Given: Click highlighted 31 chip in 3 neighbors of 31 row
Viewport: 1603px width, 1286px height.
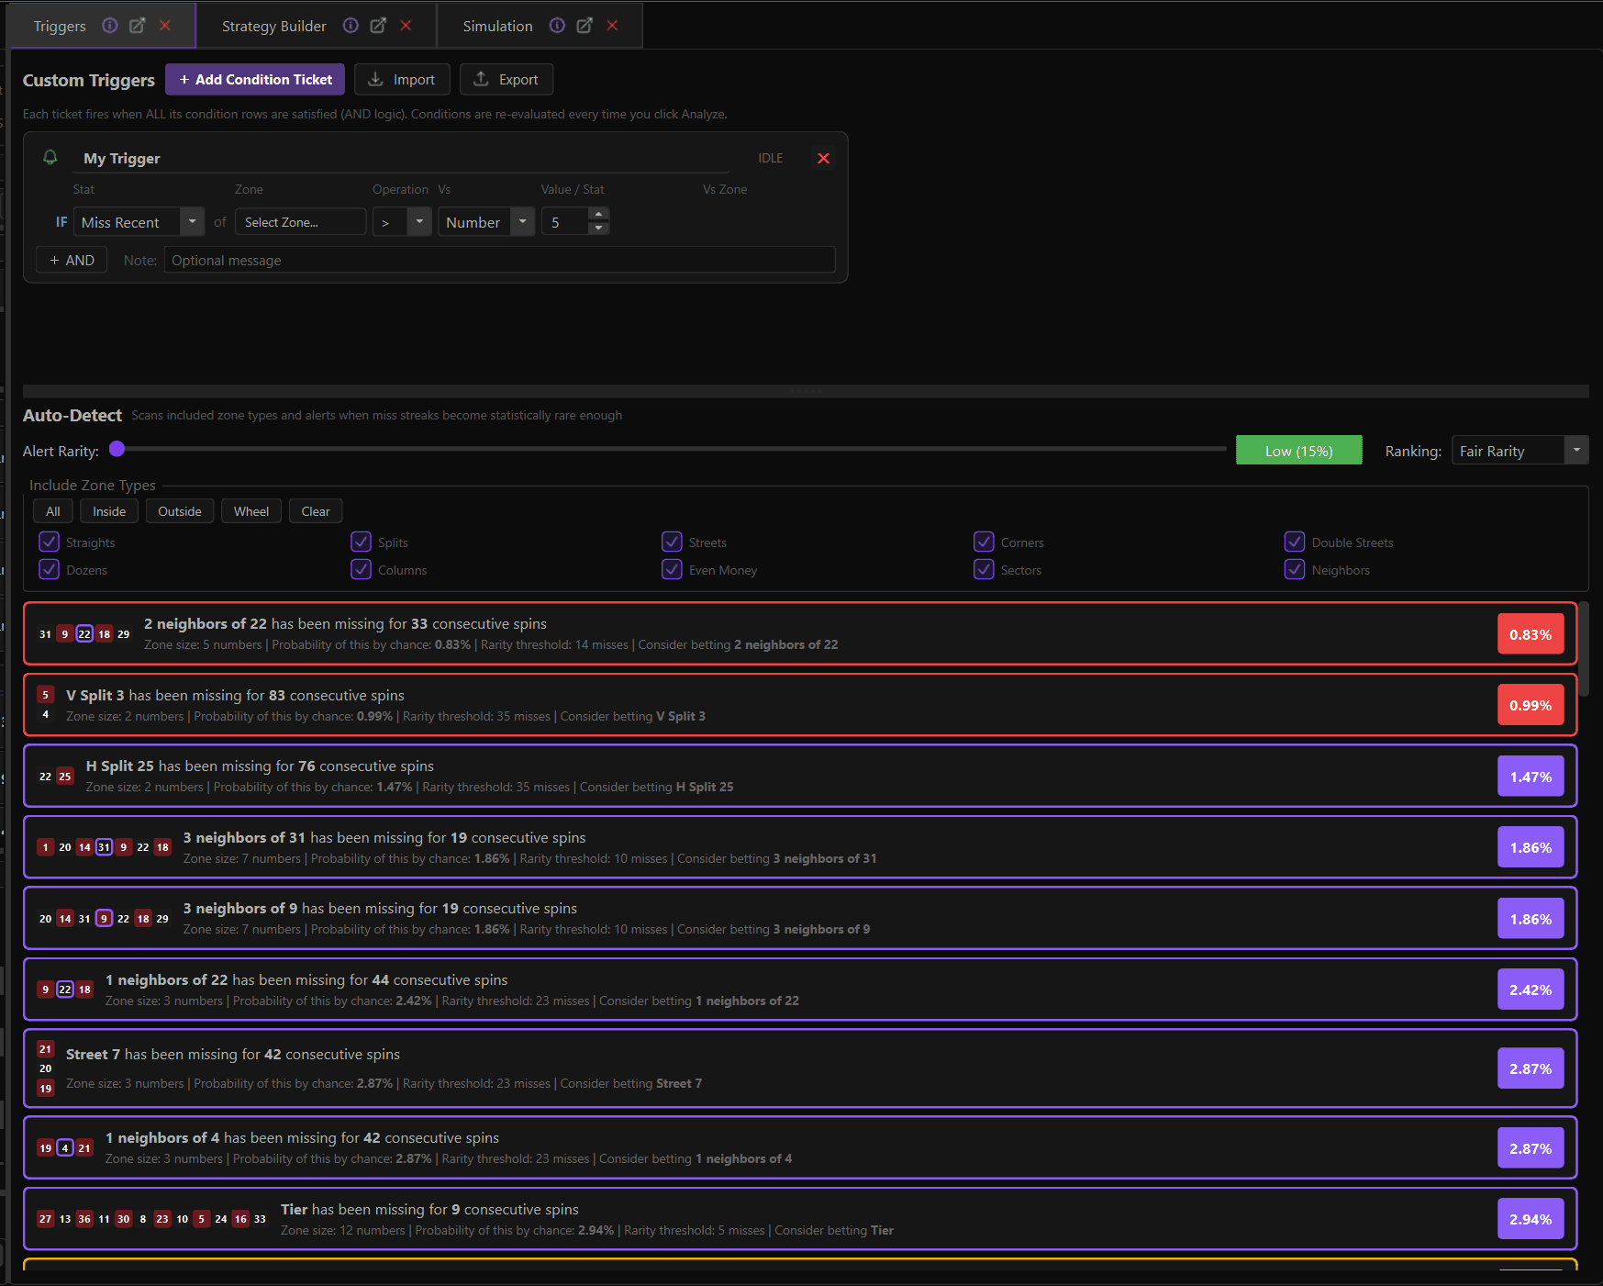Looking at the screenshot, I should (x=104, y=847).
